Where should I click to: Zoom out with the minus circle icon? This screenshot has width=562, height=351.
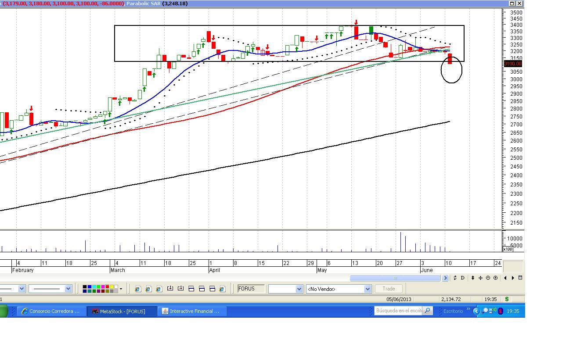tap(488, 278)
